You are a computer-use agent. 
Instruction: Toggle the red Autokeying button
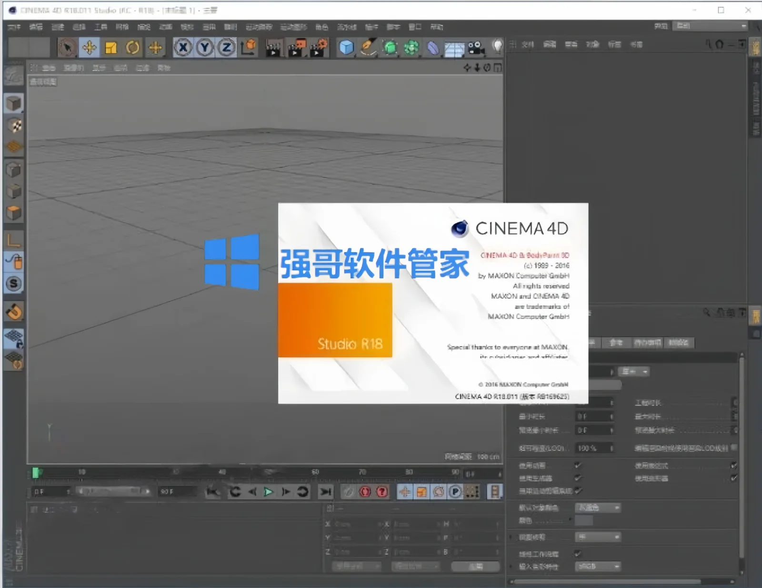(365, 492)
